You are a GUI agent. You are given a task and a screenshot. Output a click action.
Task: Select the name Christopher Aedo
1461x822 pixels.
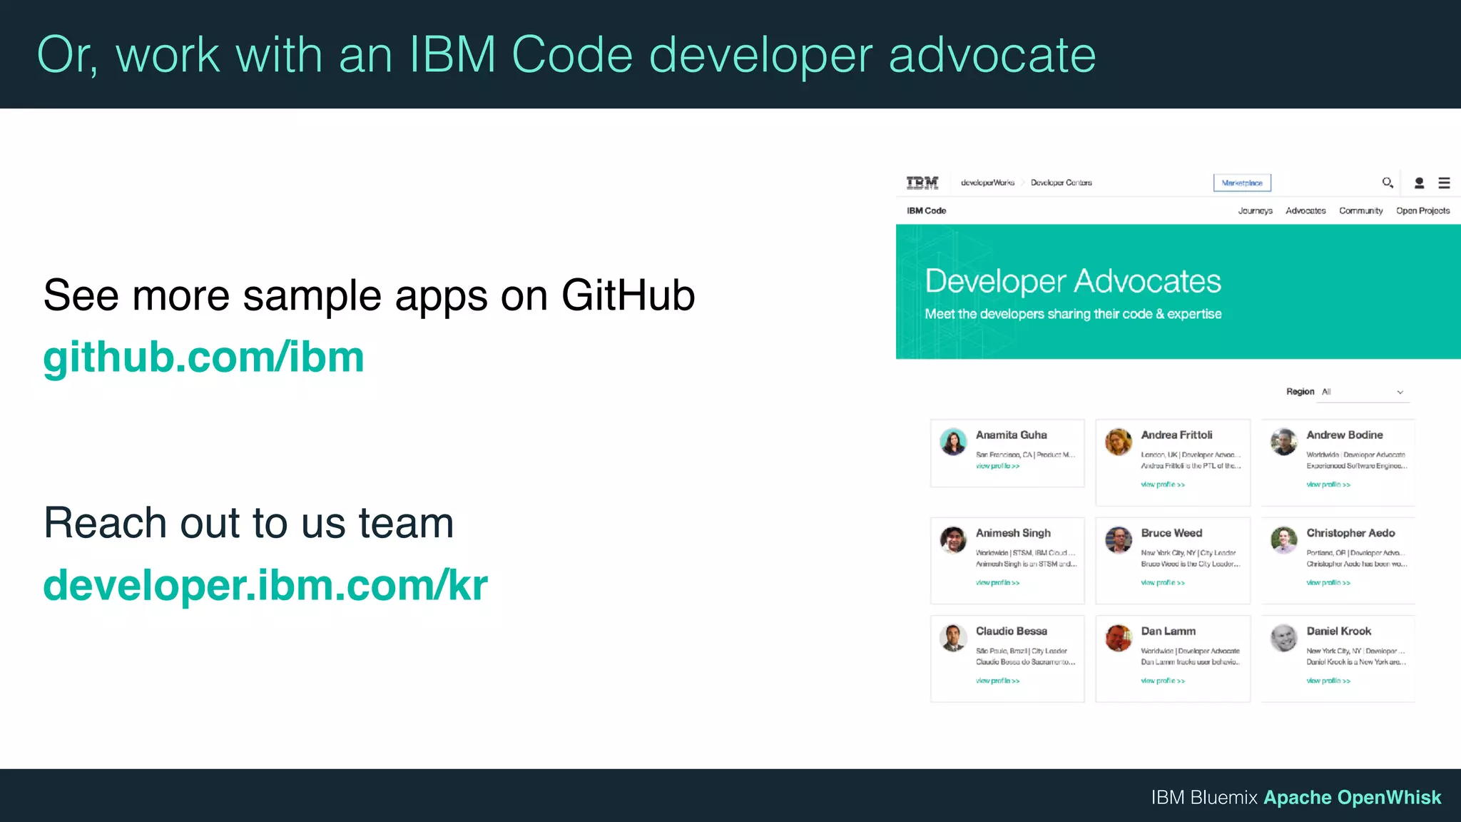(x=1350, y=533)
